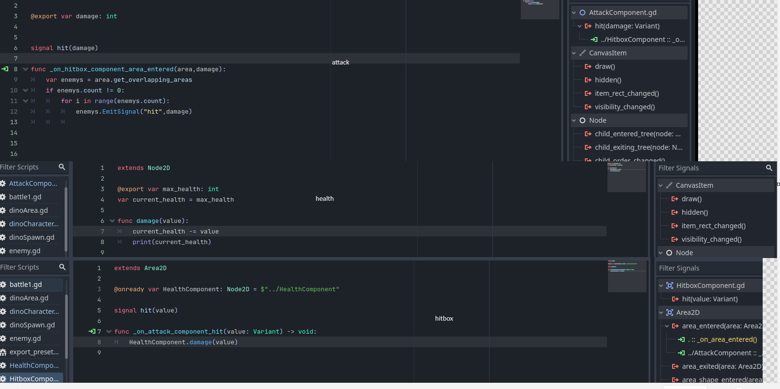Click the 'current_health -= value' line
780x389 pixels.
[x=176, y=231]
